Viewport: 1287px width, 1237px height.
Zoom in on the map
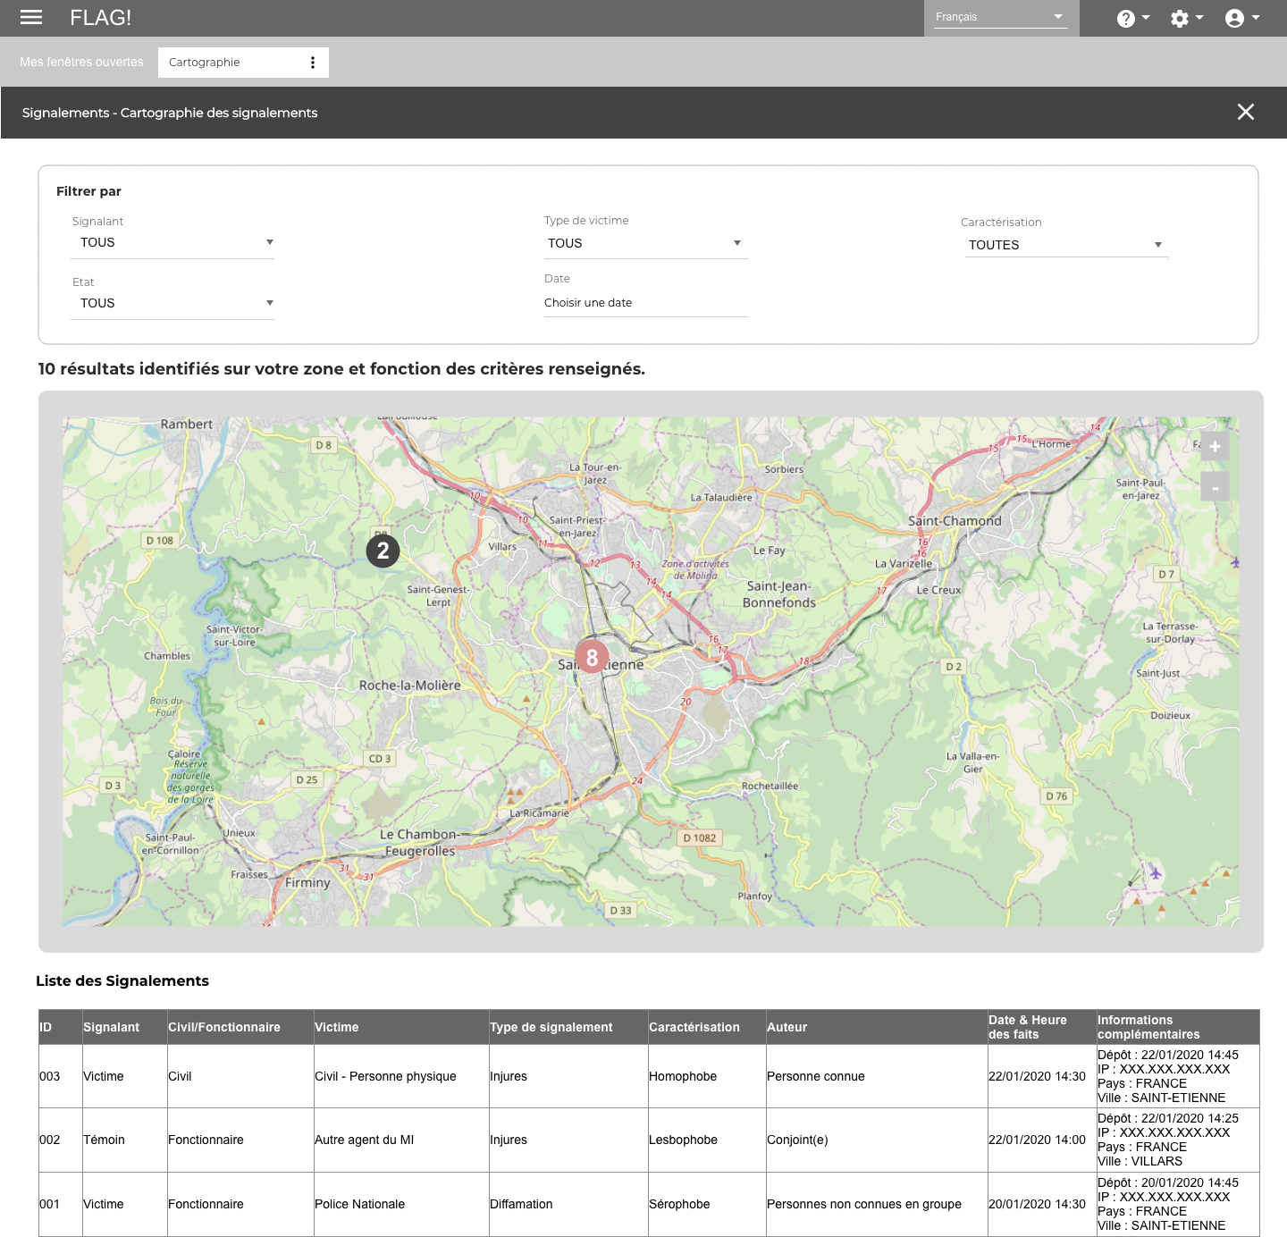[x=1215, y=447]
